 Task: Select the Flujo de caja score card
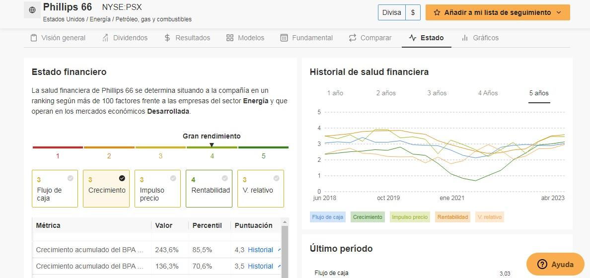click(55, 189)
